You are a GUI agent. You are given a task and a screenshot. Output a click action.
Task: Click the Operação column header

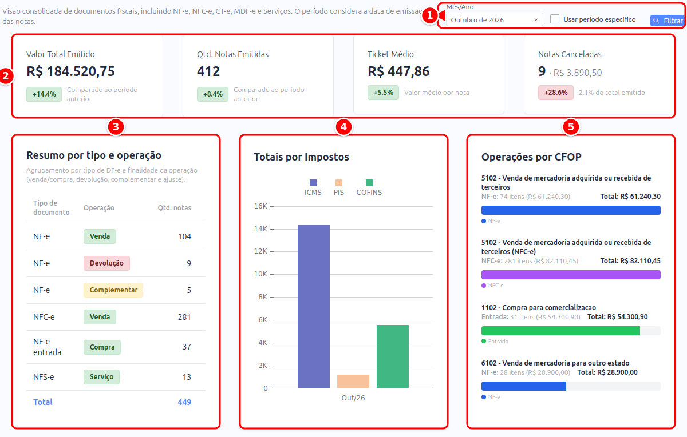tap(99, 208)
